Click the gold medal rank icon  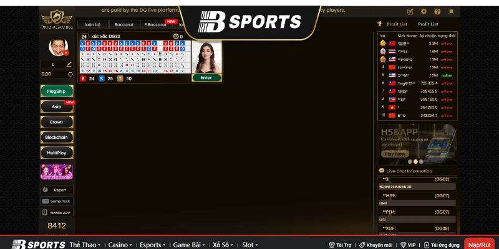(383, 44)
